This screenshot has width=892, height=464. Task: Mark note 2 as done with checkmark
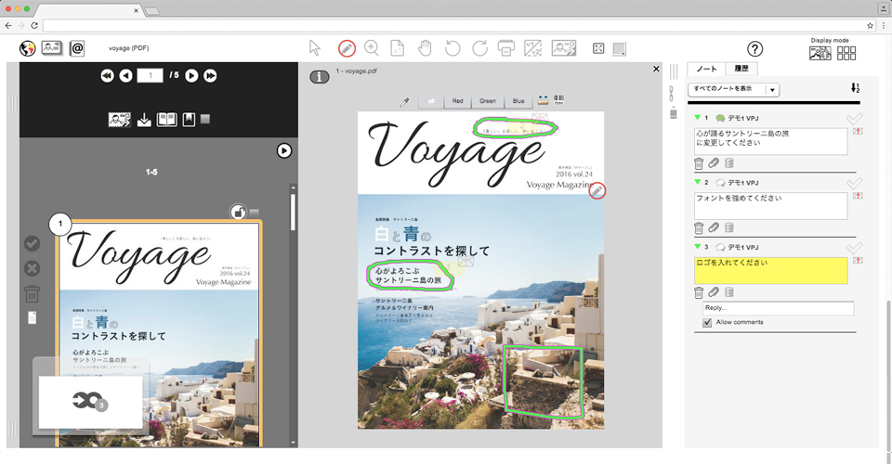854,184
